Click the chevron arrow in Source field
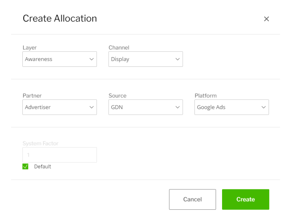Screen dimensions: 290x221 (178, 107)
